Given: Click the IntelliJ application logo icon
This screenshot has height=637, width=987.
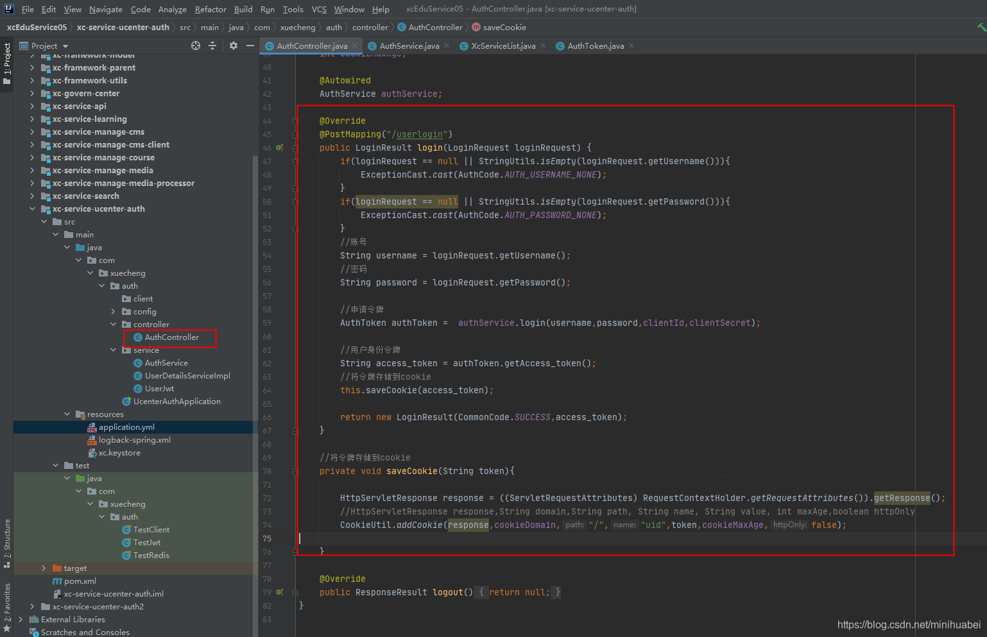Looking at the screenshot, I should [x=9, y=9].
